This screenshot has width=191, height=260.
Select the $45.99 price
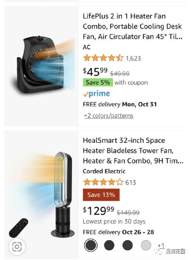point(95,72)
